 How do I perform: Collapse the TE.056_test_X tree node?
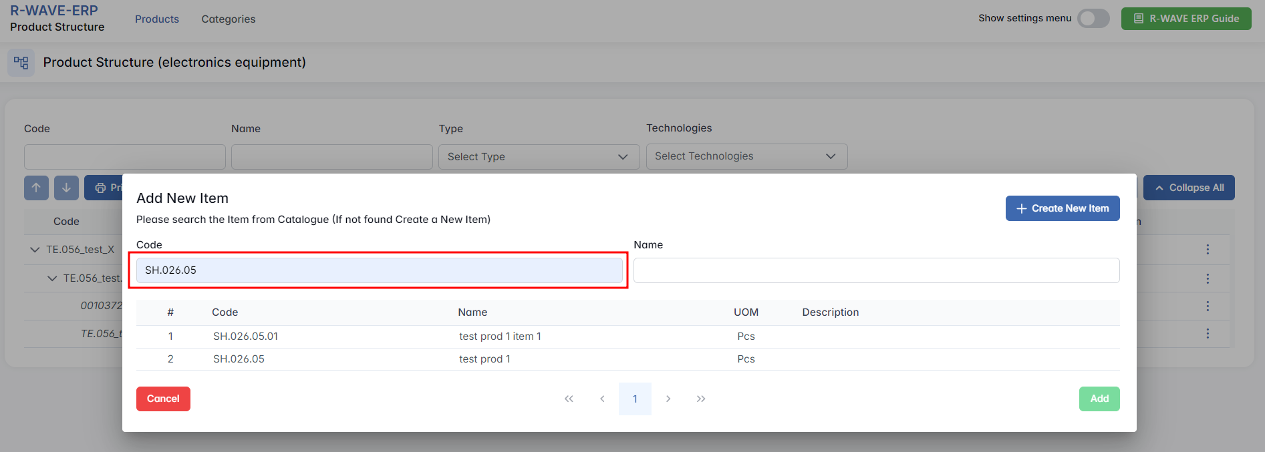(x=35, y=250)
